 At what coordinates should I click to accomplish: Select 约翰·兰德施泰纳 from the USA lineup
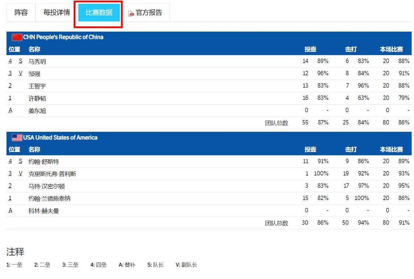coord(50,198)
